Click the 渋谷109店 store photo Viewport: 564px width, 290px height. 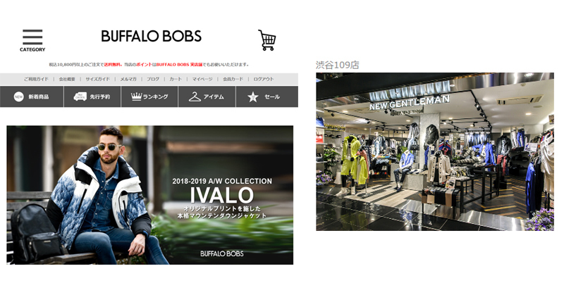pos(435,151)
